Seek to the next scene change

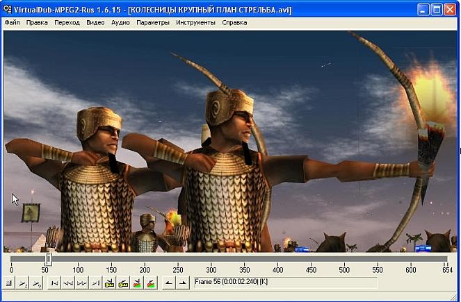[x=151, y=283]
